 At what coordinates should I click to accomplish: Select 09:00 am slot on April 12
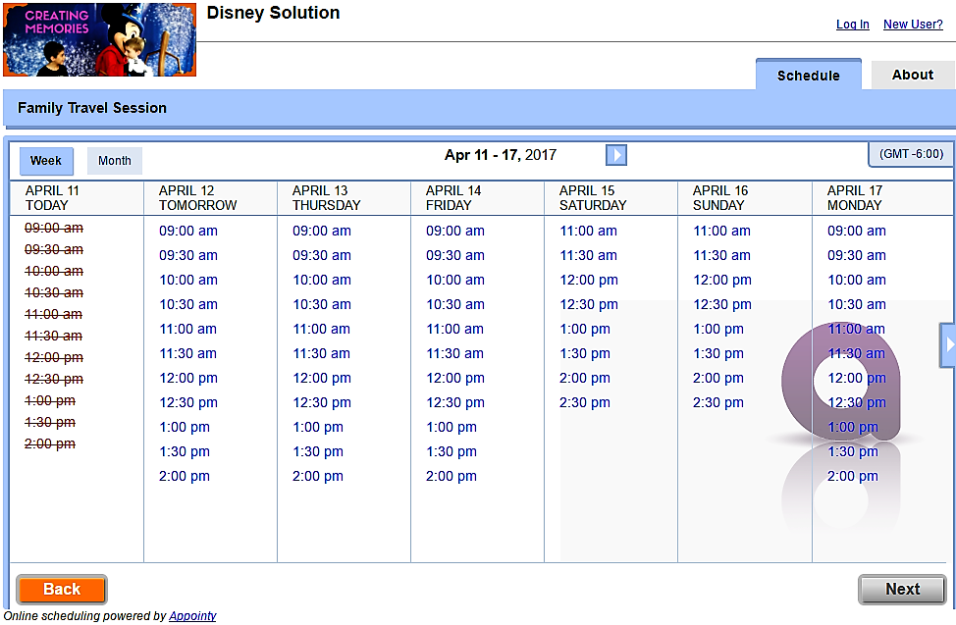click(188, 232)
